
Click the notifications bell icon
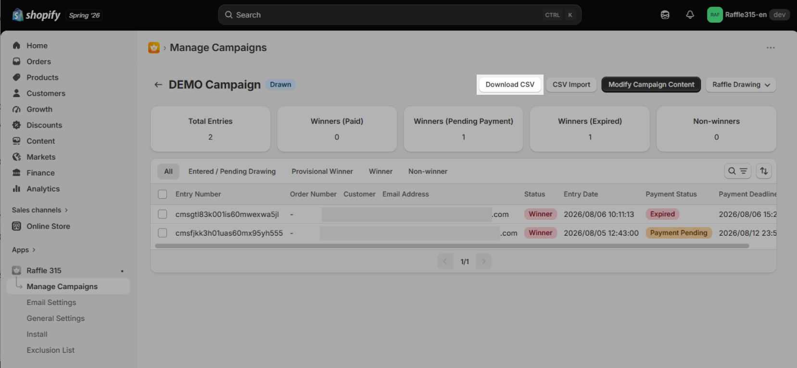[x=690, y=15]
